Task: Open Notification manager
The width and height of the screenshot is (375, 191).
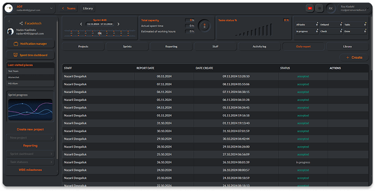Action: tap(30, 44)
